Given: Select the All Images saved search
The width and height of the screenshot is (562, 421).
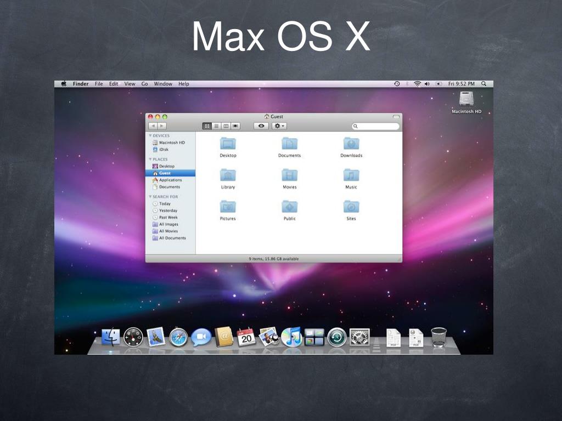Looking at the screenshot, I should [x=170, y=224].
